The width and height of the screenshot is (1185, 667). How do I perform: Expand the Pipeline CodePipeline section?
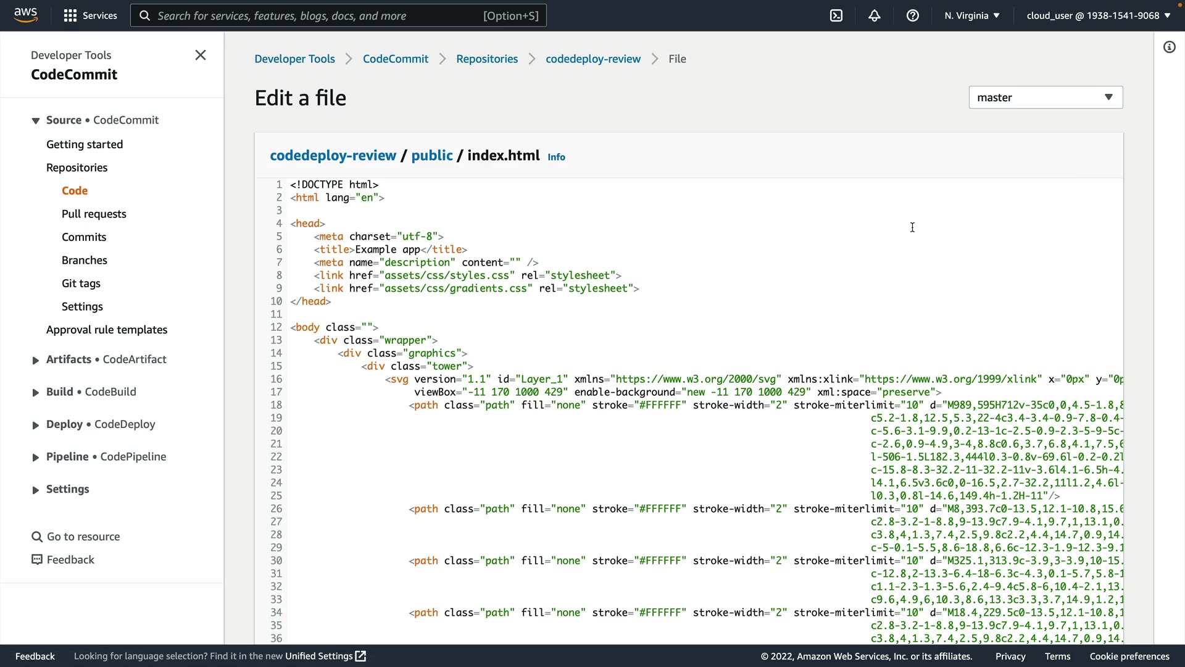point(36,457)
